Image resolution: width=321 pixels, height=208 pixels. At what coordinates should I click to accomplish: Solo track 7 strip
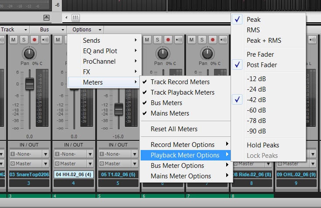pyautogui.click(x=202, y=40)
